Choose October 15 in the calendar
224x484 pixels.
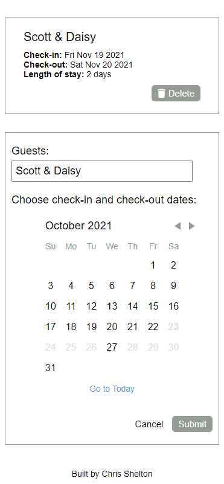pyautogui.click(x=153, y=306)
